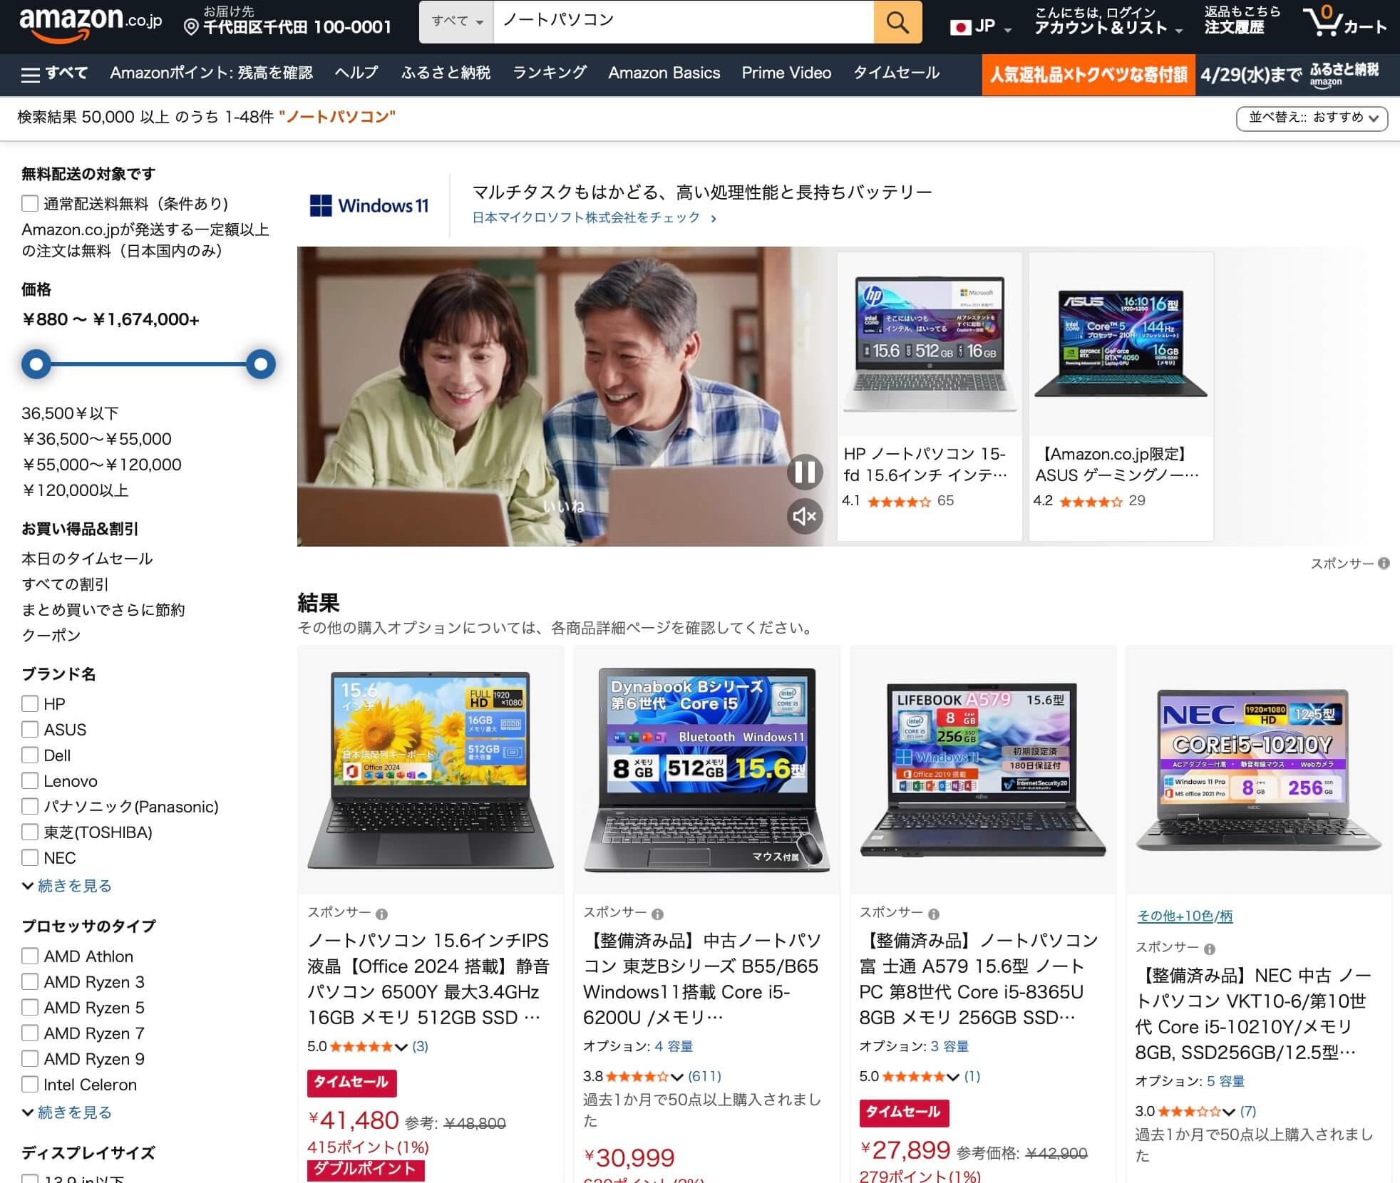Filter by ￥36,500～￥55,000 price range
The height and width of the screenshot is (1183, 1400).
tap(97, 439)
